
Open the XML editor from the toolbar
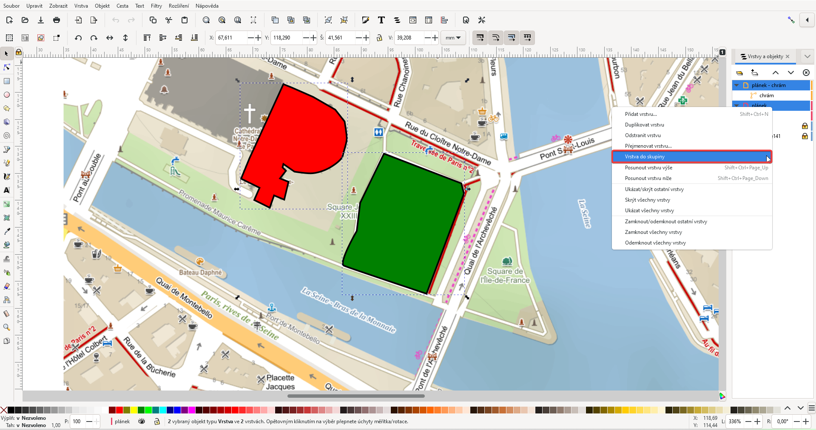tap(412, 20)
